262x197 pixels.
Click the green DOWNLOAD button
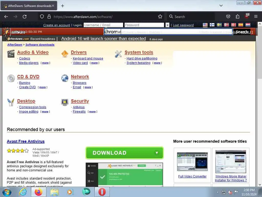125,153
